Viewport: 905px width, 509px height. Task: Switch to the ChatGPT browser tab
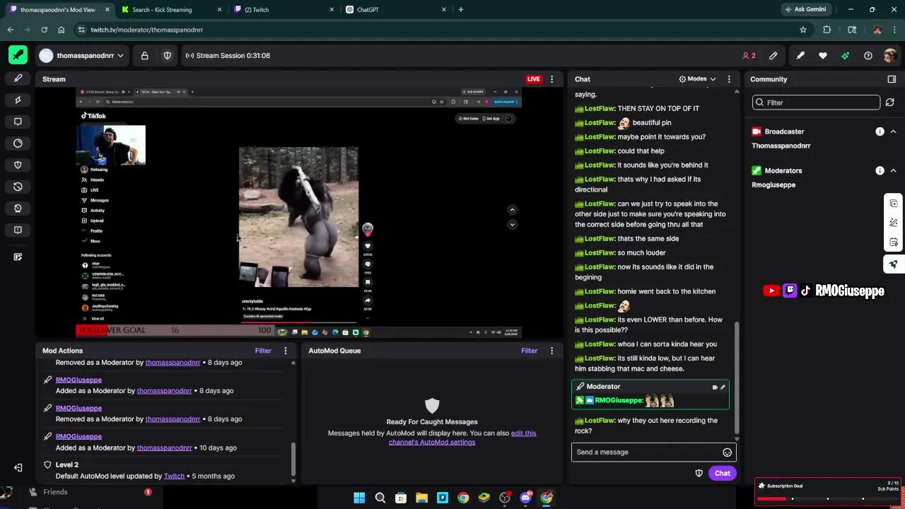(x=395, y=10)
